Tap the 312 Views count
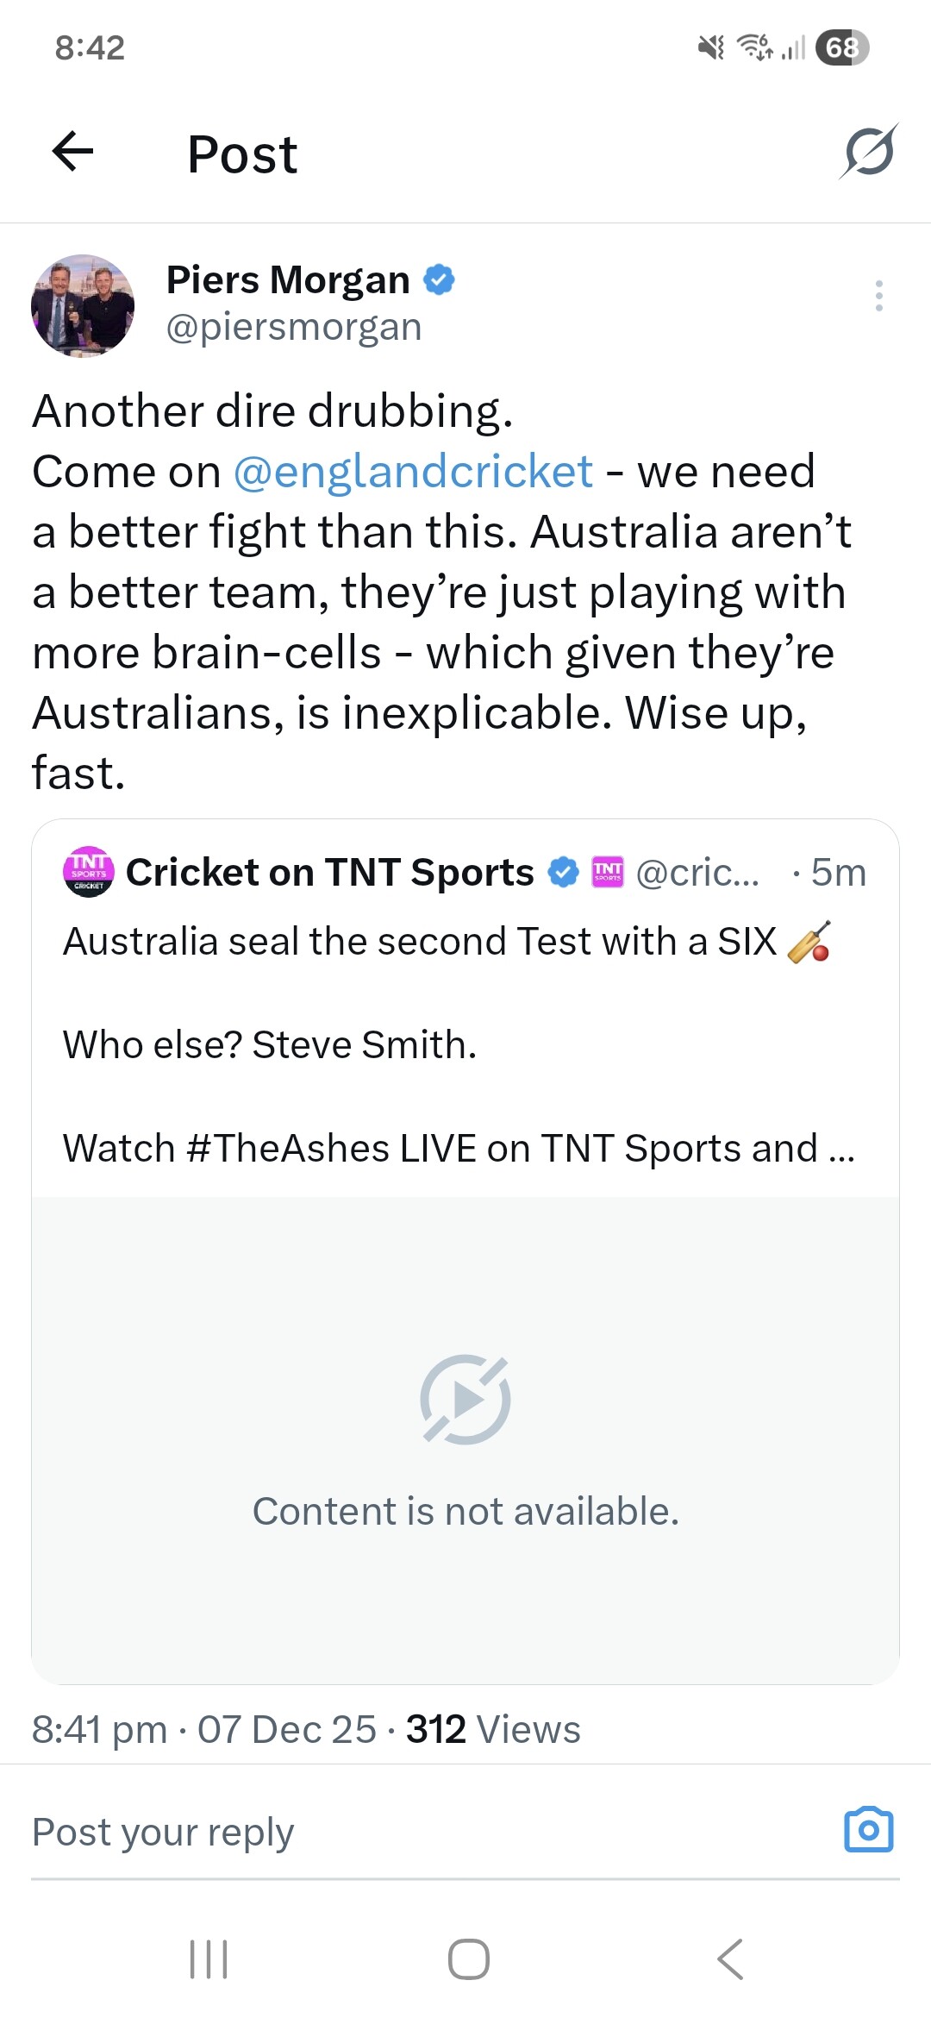 tap(493, 1730)
